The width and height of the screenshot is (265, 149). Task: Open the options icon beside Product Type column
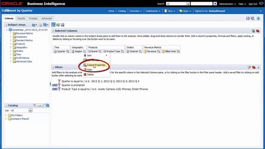(122, 51)
